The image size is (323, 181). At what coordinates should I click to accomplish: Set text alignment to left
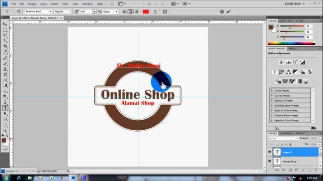coord(125,12)
